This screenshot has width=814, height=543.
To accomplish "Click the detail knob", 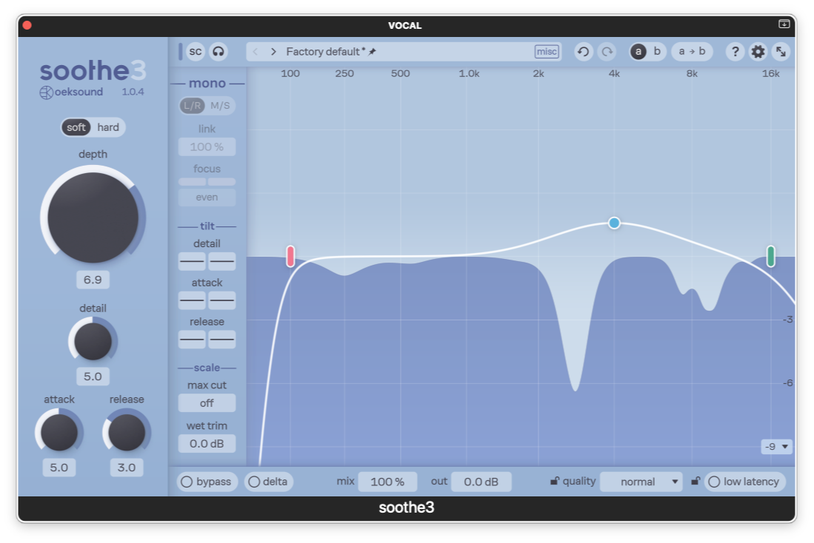I will [x=93, y=341].
